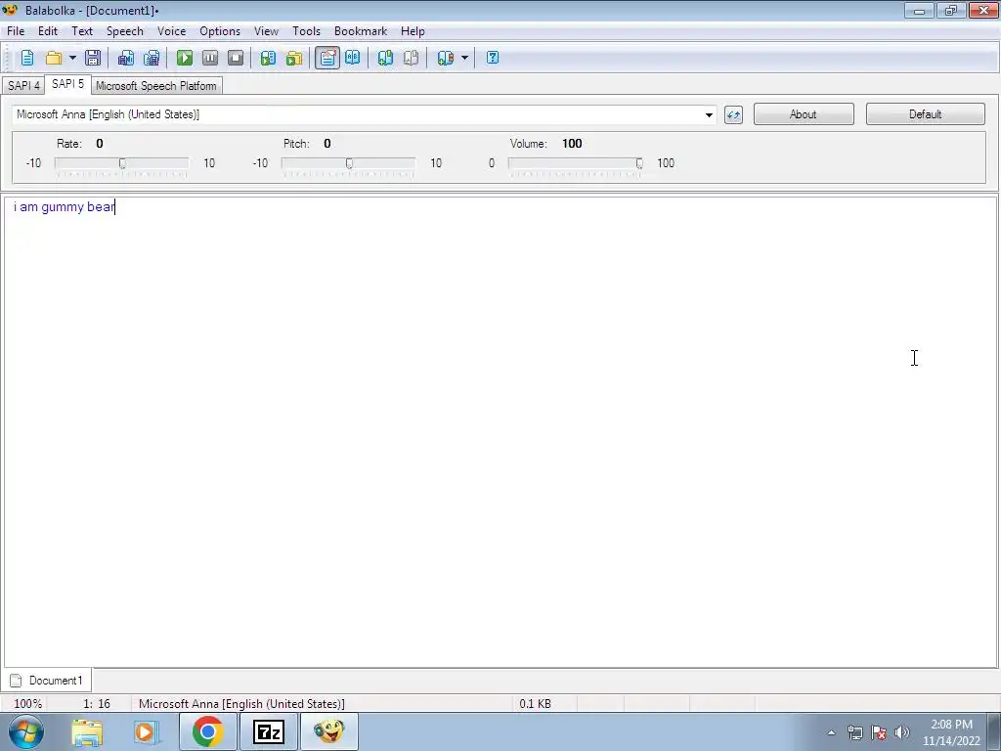Screen dimensions: 1001x751
Task: Expand the bookmarks list dropdown arrow
Action: coord(464,58)
